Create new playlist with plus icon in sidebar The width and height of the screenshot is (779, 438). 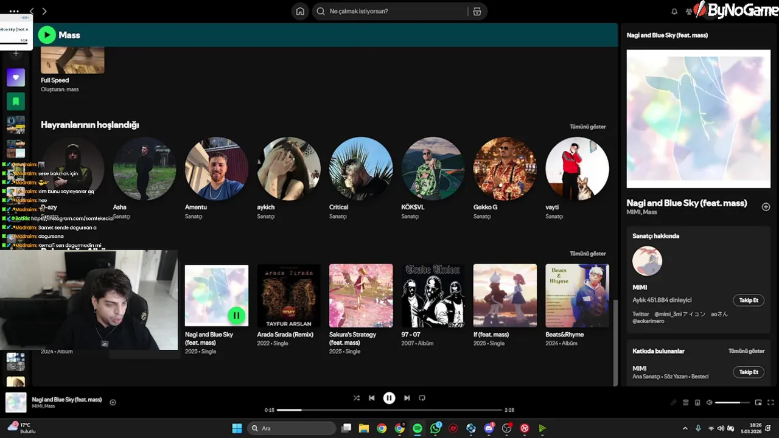pyautogui.click(x=16, y=54)
